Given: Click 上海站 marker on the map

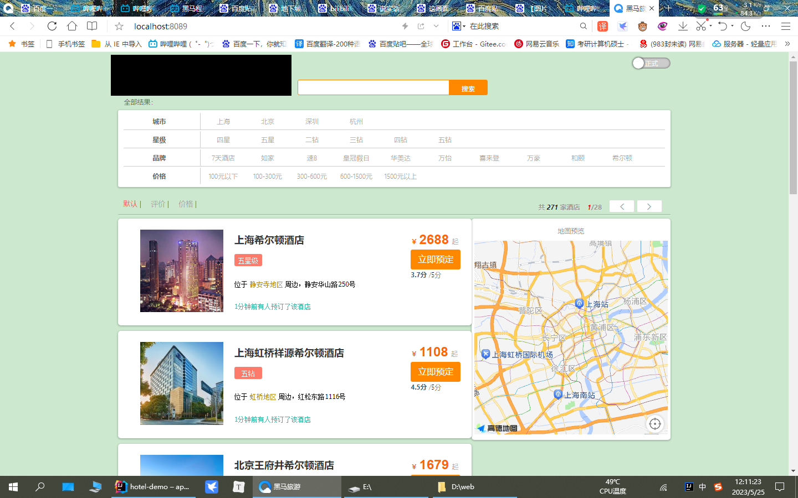Looking at the screenshot, I should (580, 303).
